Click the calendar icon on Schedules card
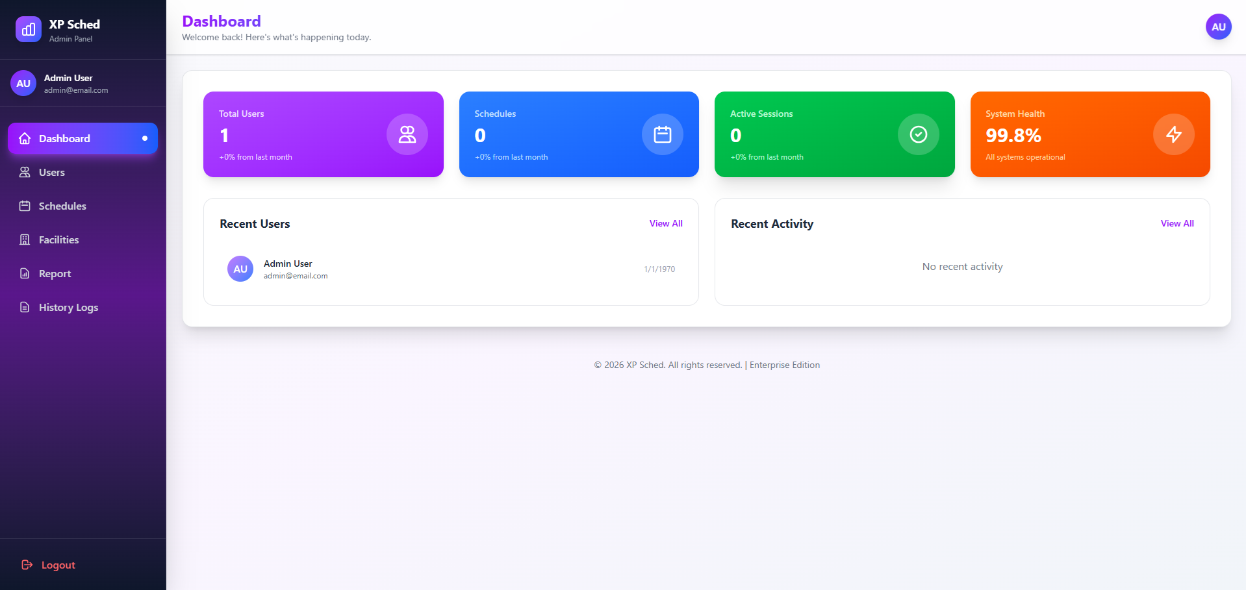Screen dimensions: 1246x590 pos(662,134)
